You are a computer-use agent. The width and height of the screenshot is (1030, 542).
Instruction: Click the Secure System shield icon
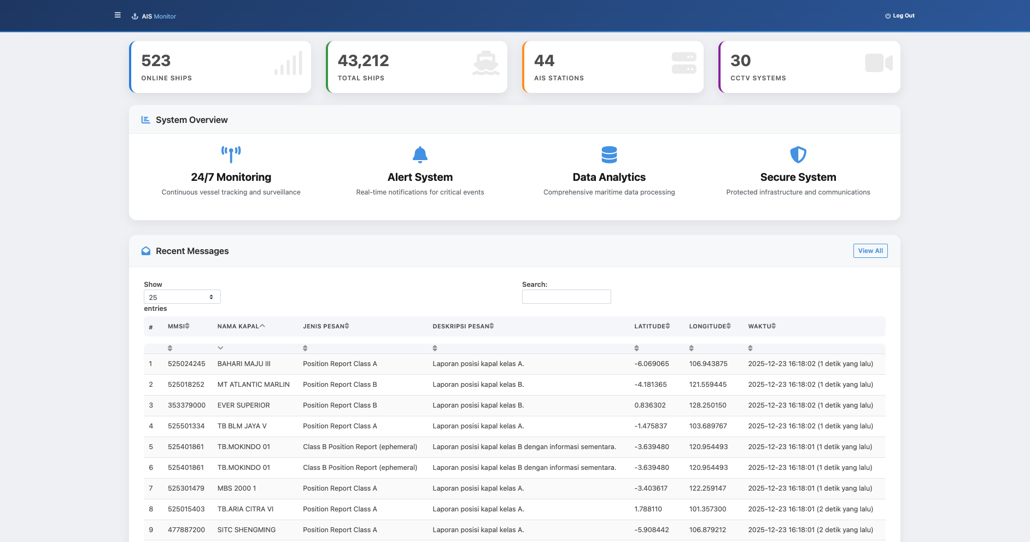point(798,155)
